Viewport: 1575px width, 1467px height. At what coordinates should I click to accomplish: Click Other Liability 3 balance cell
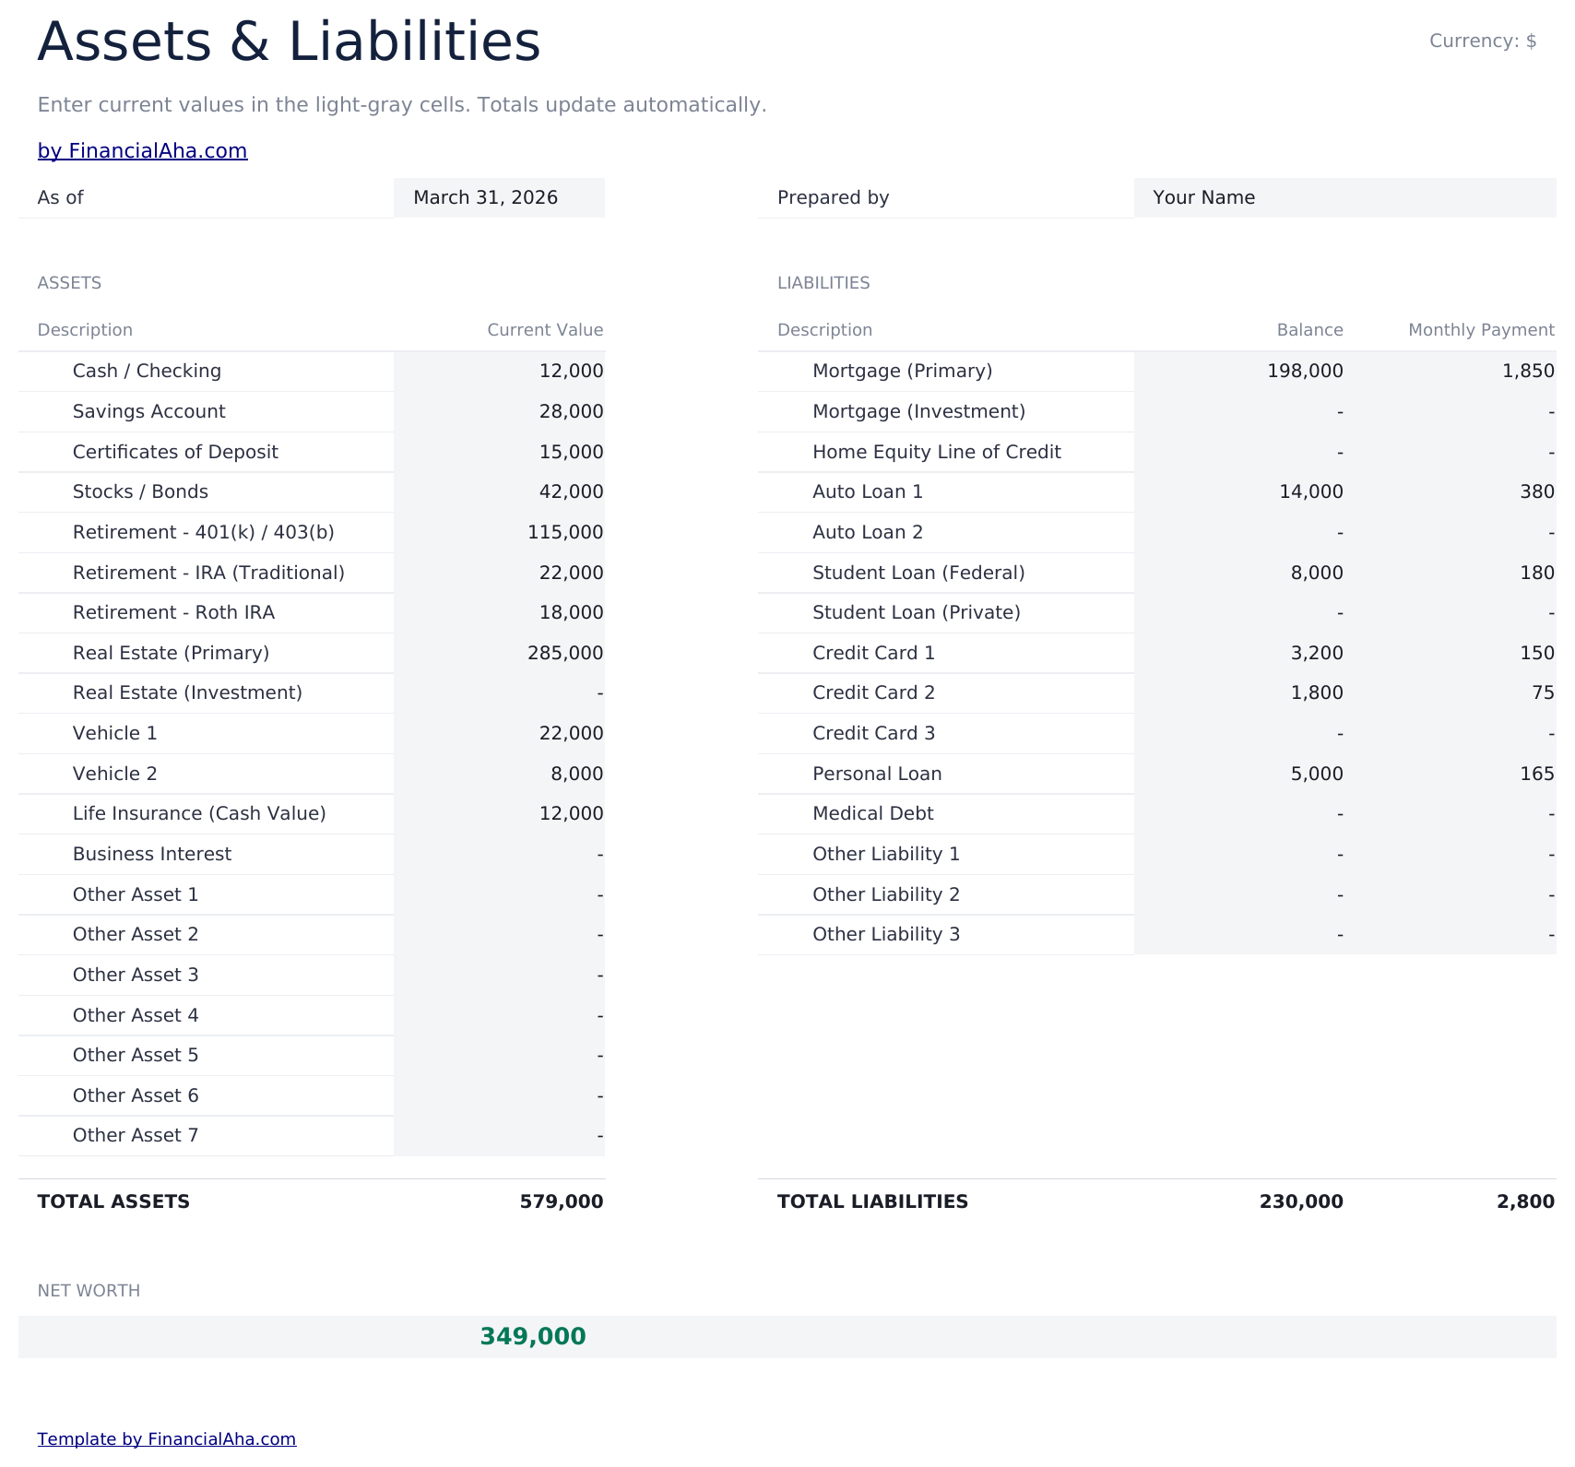tap(1239, 934)
